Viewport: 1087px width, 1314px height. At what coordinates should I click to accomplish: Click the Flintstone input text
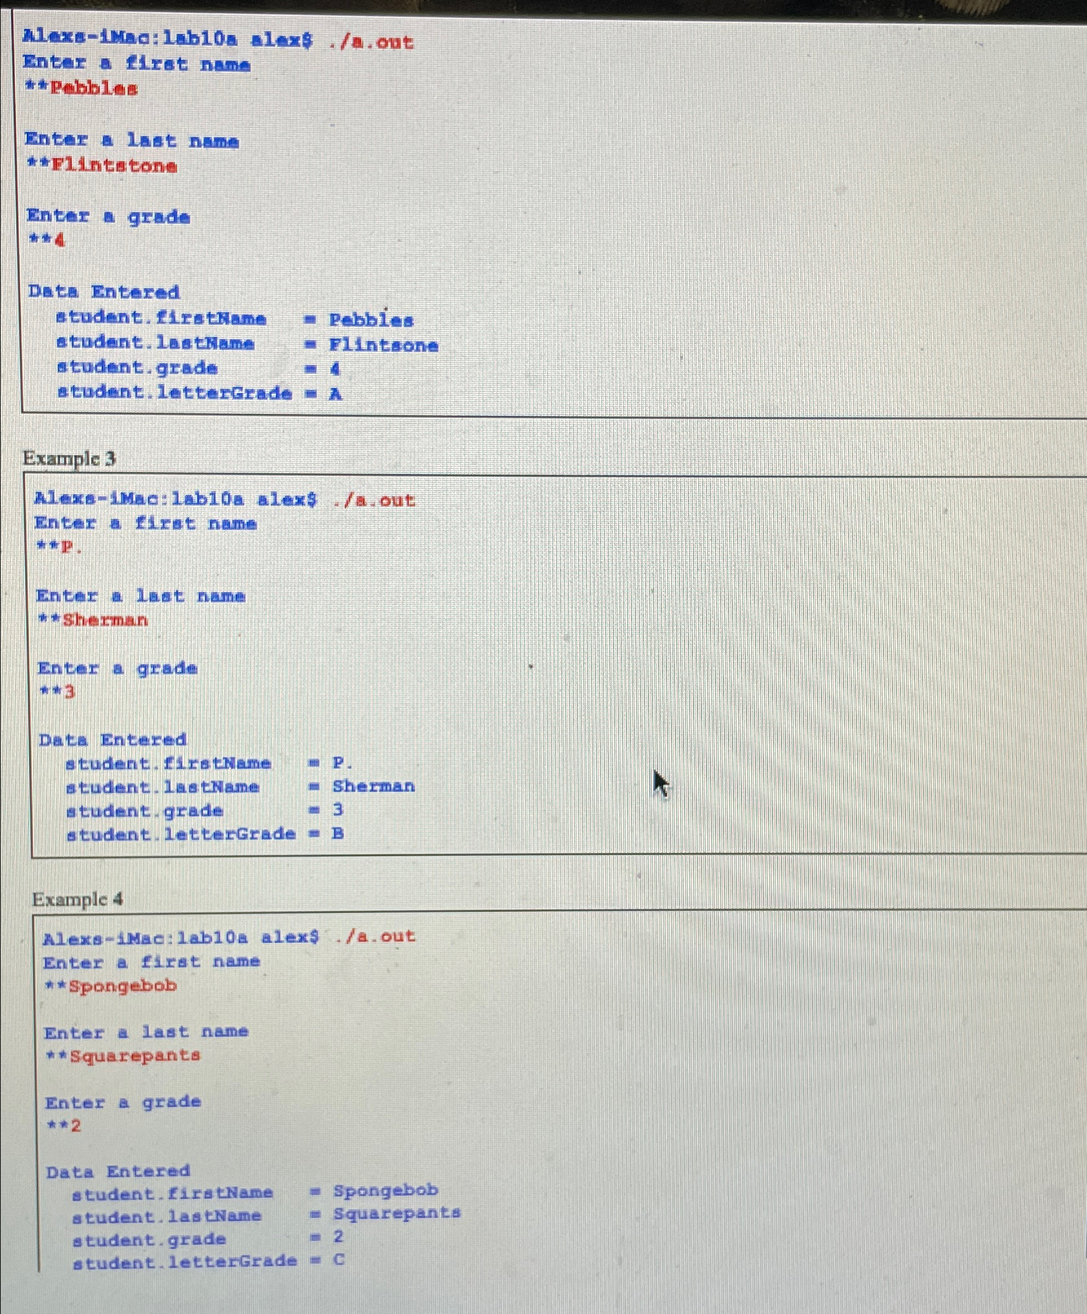[x=103, y=165]
